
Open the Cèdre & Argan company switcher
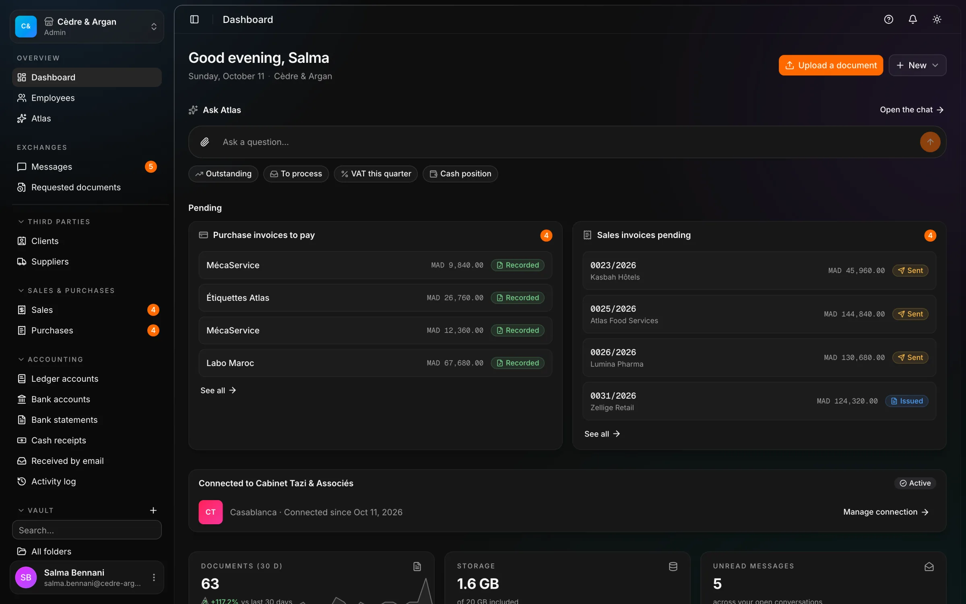87,27
